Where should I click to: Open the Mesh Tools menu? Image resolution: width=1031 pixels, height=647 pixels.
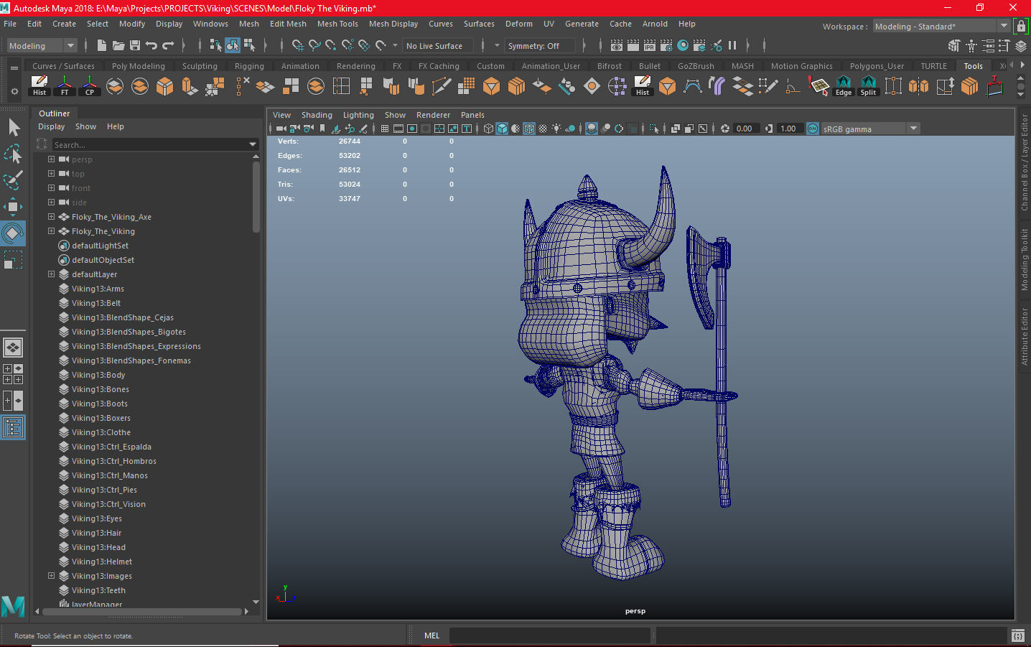point(337,24)
